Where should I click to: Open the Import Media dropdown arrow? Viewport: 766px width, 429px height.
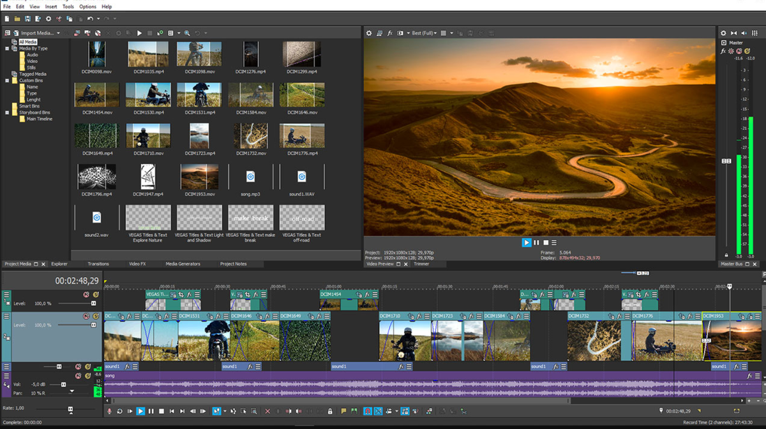tap(58, 33)
